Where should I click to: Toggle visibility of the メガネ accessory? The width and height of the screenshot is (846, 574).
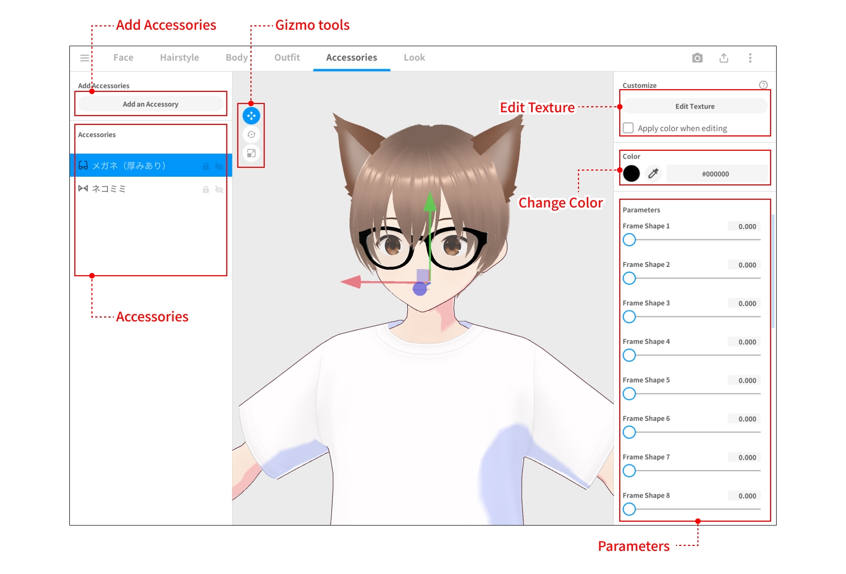pos(219,166)
